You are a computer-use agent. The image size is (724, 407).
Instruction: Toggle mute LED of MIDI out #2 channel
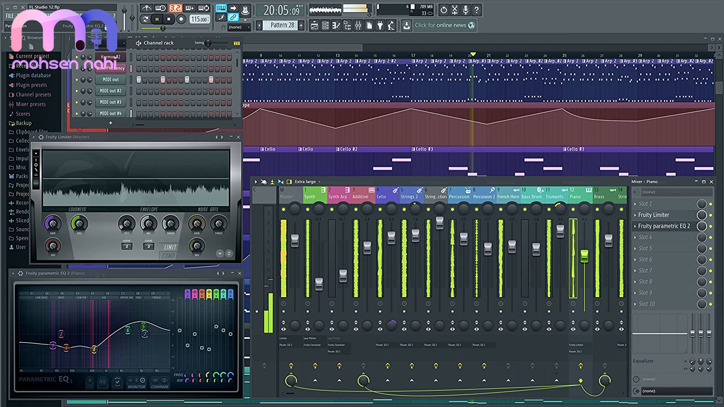coord(76,91)
